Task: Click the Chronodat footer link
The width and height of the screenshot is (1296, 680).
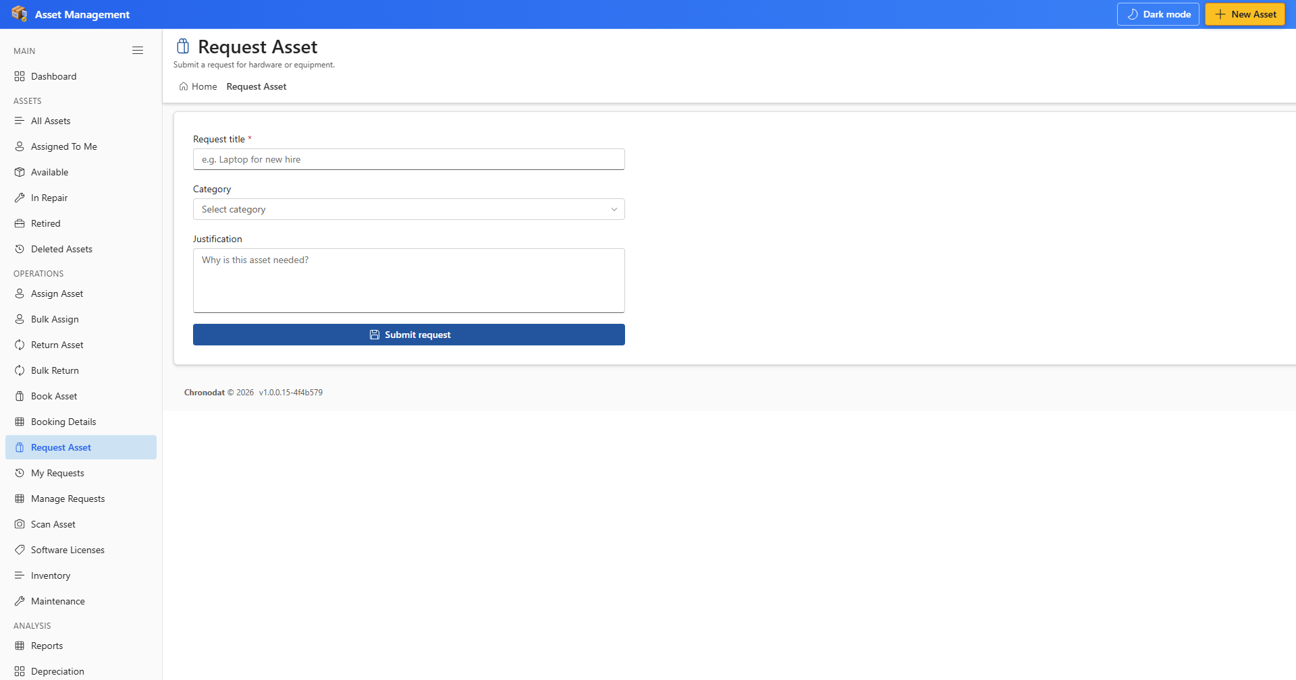Action: 205,393
